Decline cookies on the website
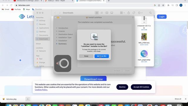 pyautogui.click(x=122, y=87)
